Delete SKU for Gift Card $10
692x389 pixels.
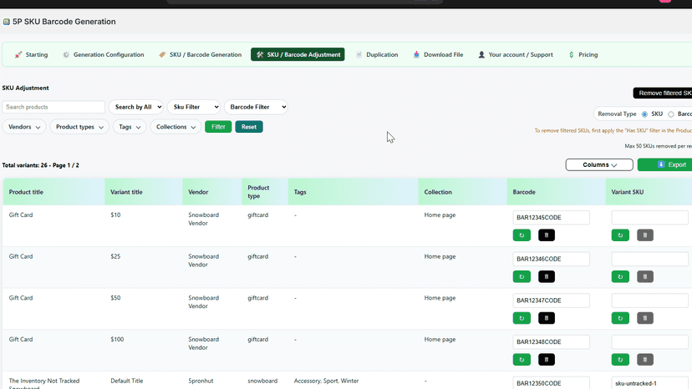point(644,235)
